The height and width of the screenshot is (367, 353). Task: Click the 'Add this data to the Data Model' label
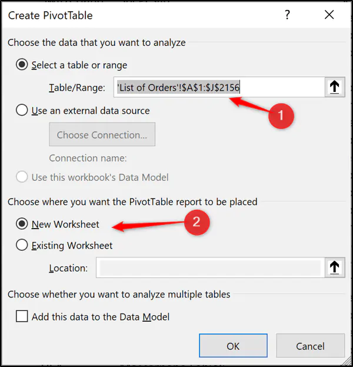[x=101, y=317]
